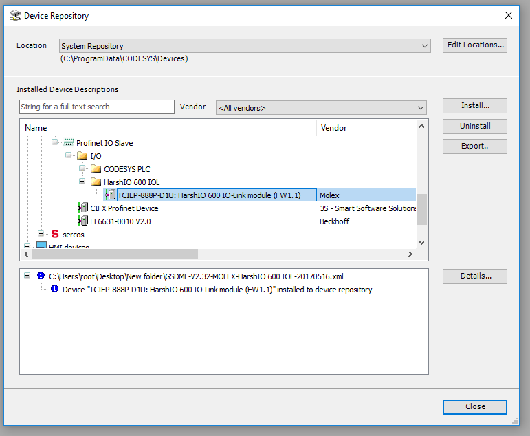The image size is (530, 436).
Task: Click the device tree scroll up arrow
Action: tap(421, 126)
